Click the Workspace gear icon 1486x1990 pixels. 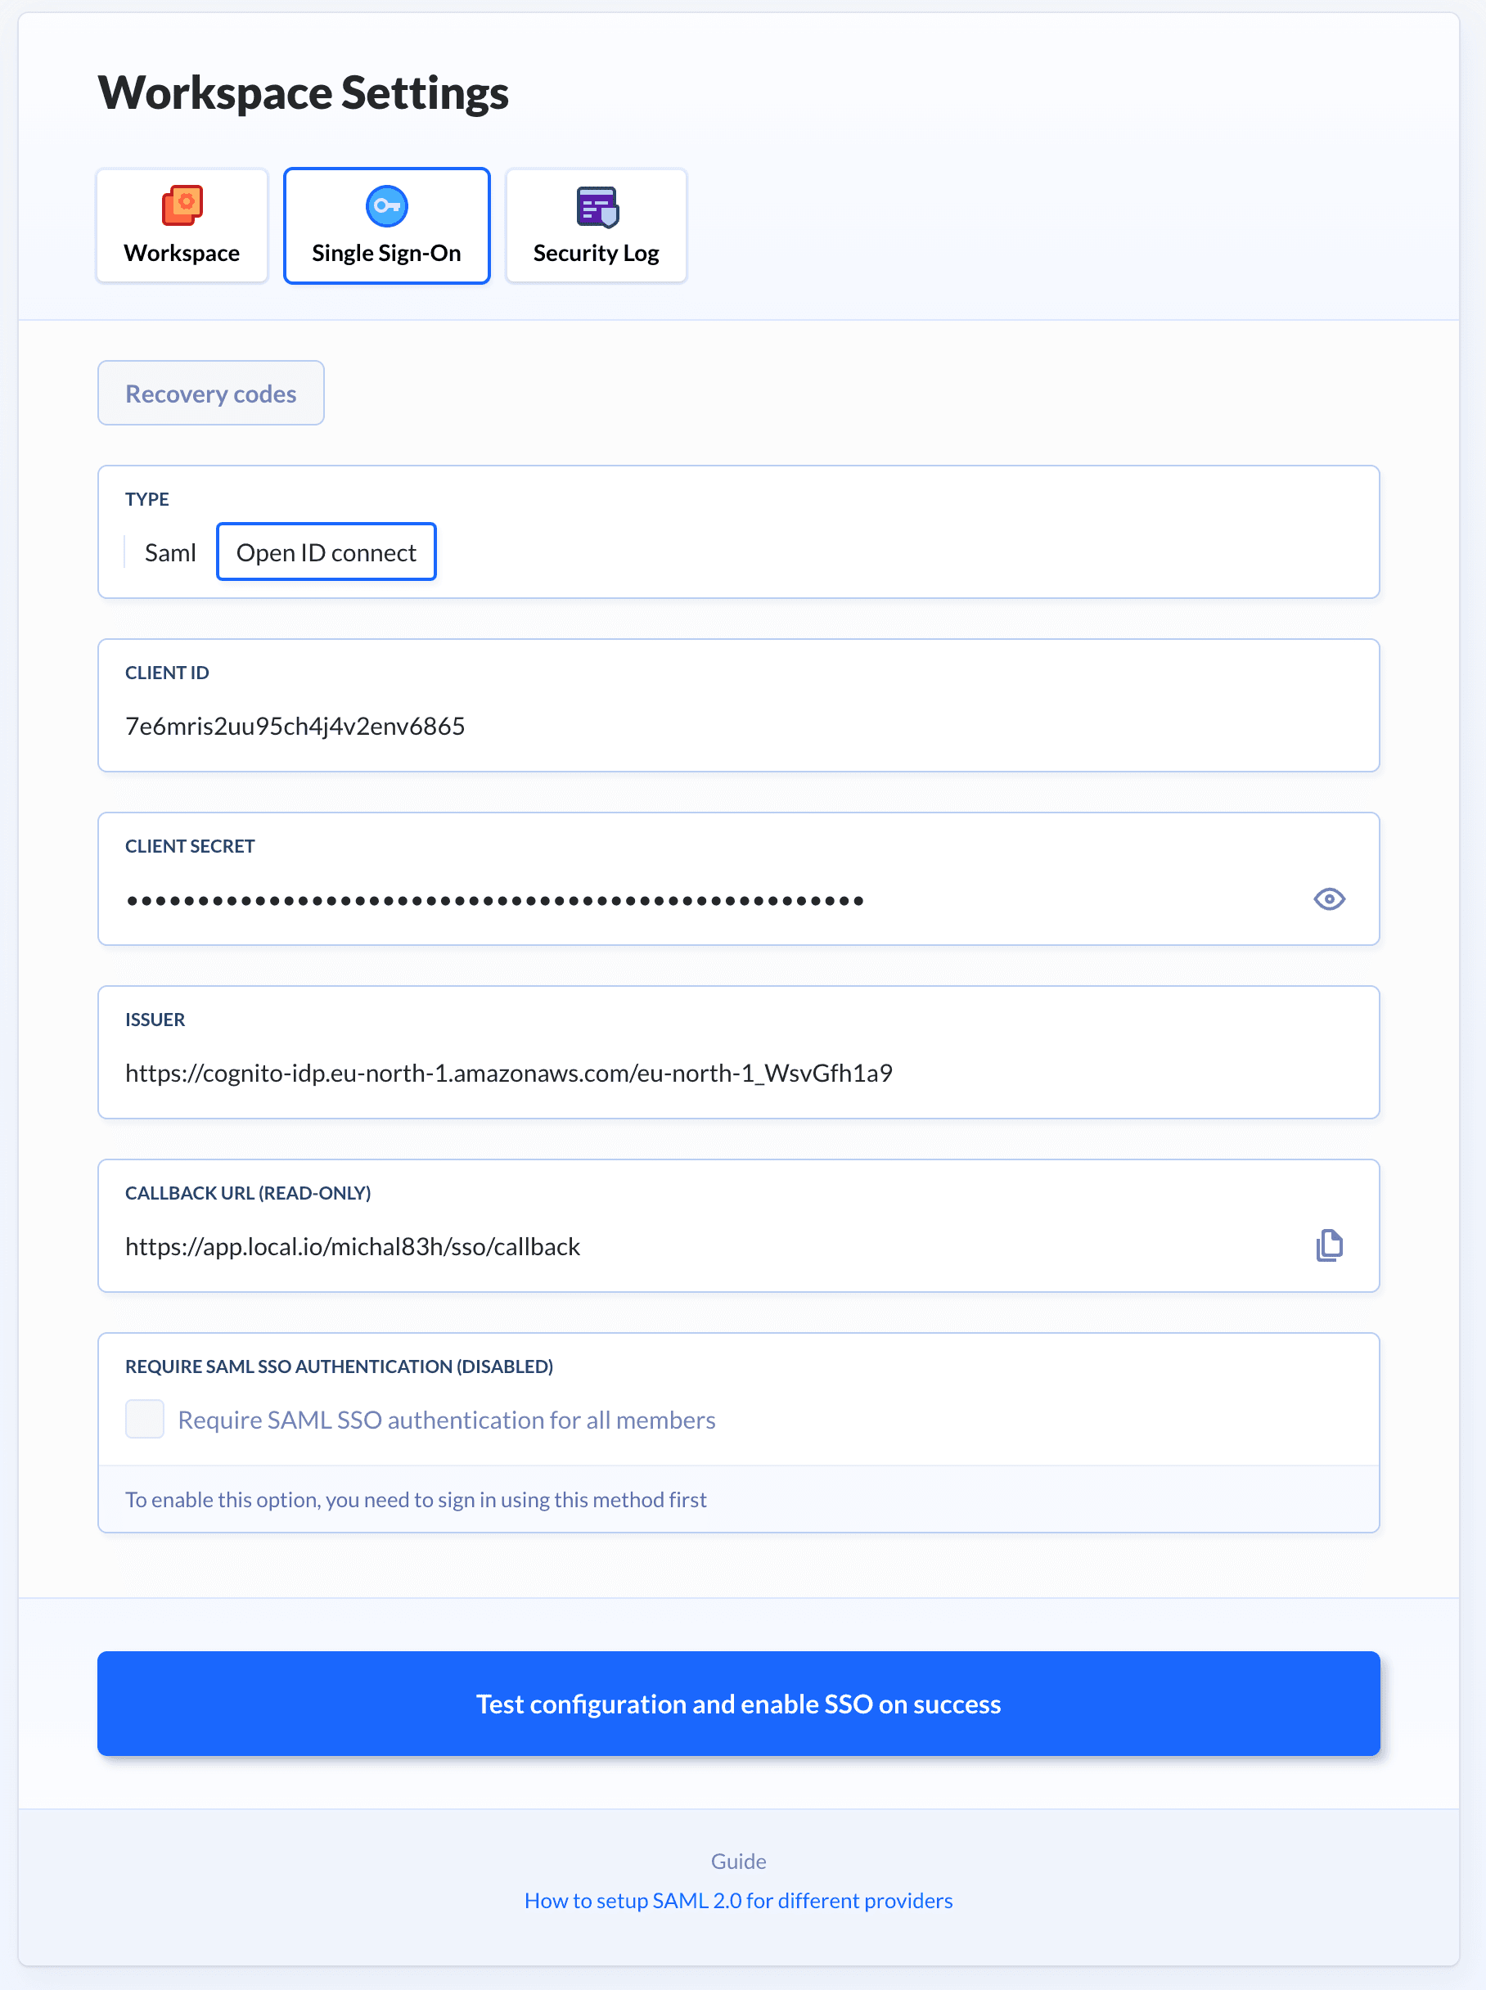(x=182, y=206)
